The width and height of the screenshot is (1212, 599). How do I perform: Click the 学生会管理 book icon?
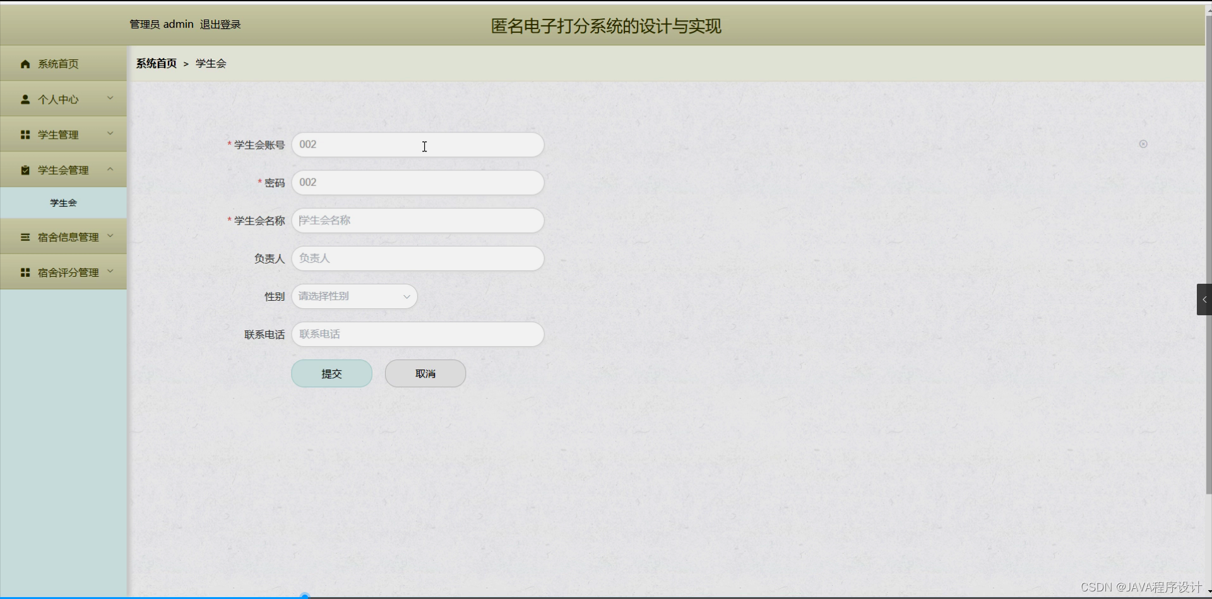pyautogui.click(x=25, y=170)
